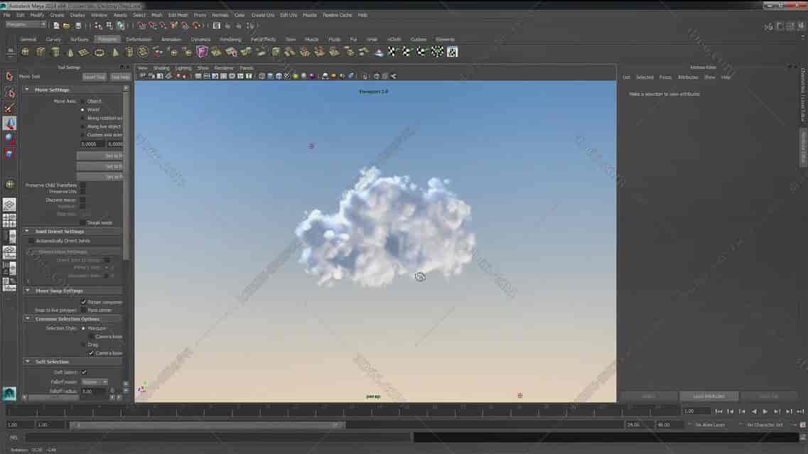
Task: Click the Reset Tool button
Action: coord(95,76)
